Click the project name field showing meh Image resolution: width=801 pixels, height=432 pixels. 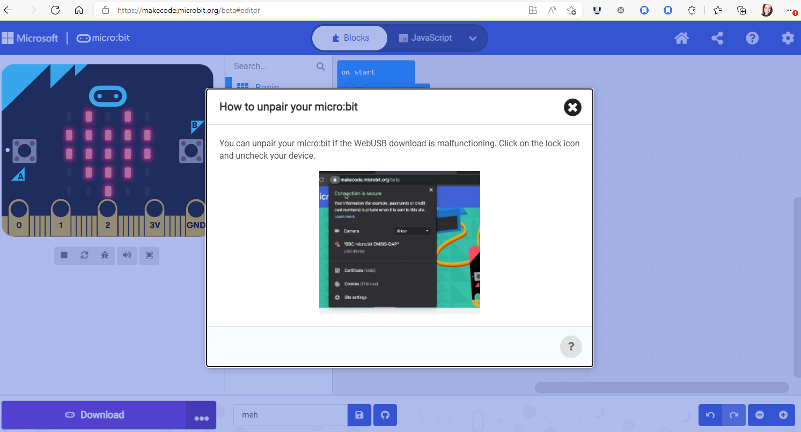tap(290, 415)
